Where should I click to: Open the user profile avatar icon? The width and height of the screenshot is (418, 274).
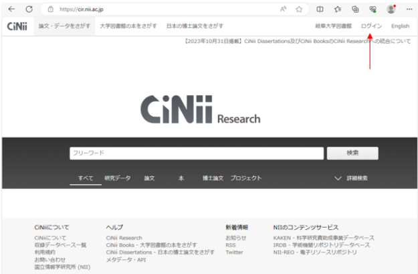(x=391, y=9)
